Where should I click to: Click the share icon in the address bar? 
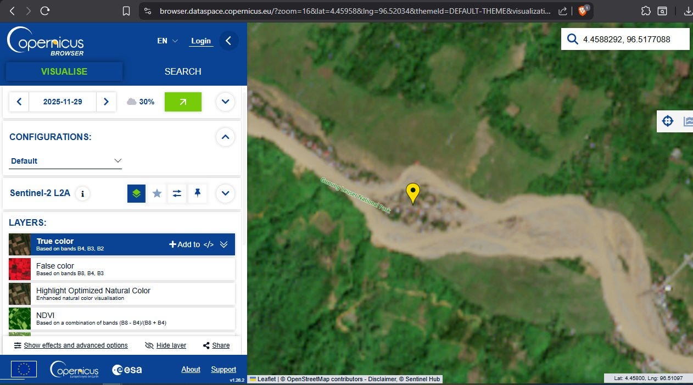563,11
